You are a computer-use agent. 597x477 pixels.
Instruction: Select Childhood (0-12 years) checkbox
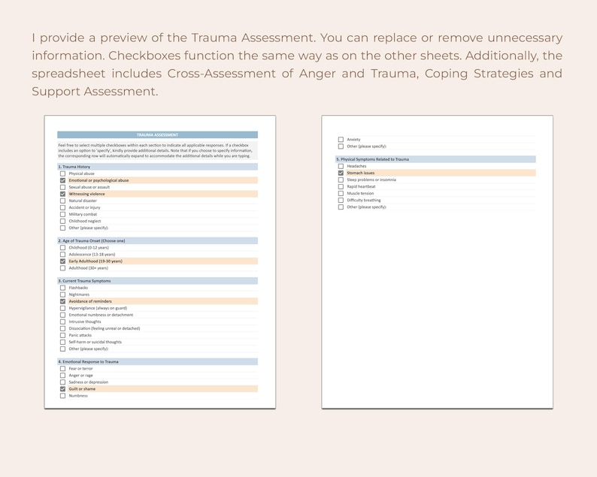click(x=63, y=248)
